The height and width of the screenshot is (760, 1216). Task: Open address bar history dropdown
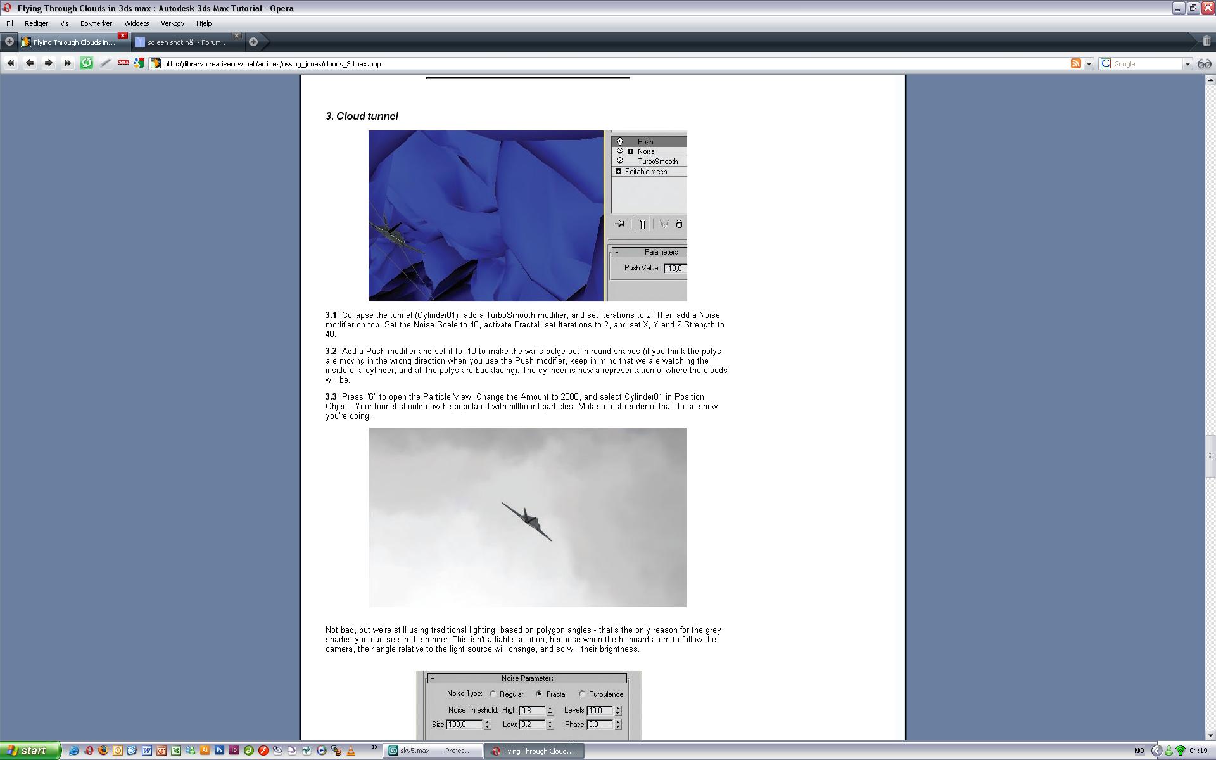[x=1089, y=64]
